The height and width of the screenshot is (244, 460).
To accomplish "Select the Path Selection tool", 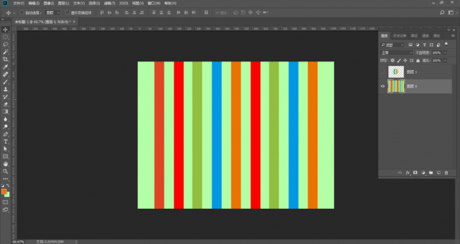I will tap(5, 149).
